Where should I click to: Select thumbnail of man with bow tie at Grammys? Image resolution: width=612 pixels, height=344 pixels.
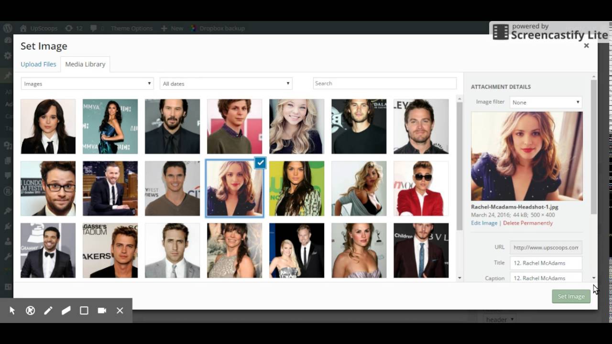48,250
